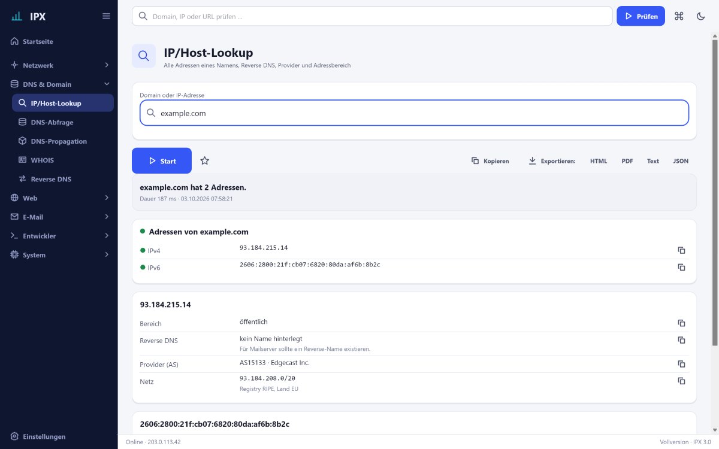The height and width of the screenshot is (449, 719).
Task: Open Einstellungen at sidebar bottom
Action: pos(59,436)
